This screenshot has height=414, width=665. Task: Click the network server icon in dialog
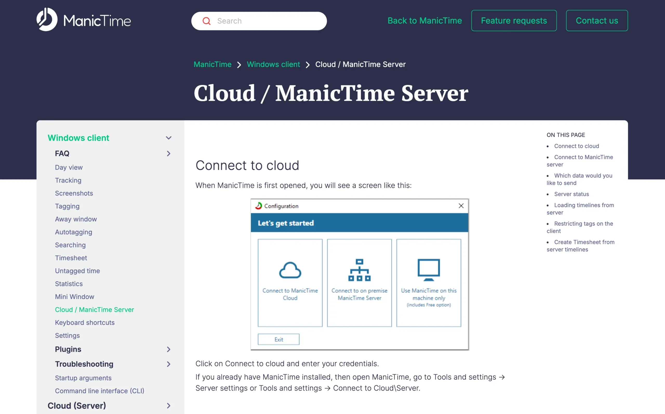[x=359, y=270]
